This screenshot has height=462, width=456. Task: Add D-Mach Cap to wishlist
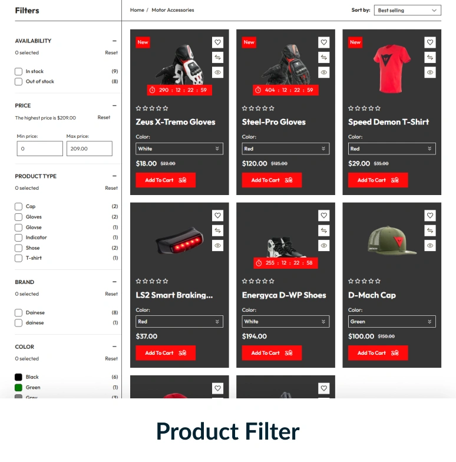430,216
